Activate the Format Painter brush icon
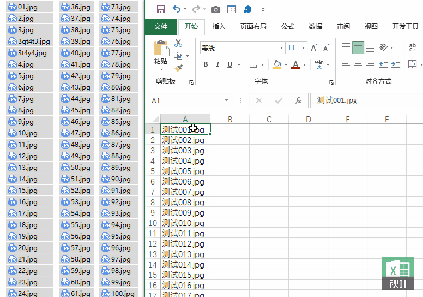Image resolution: width=423 pixels, height=297 pixels. [x=178, y=68]
